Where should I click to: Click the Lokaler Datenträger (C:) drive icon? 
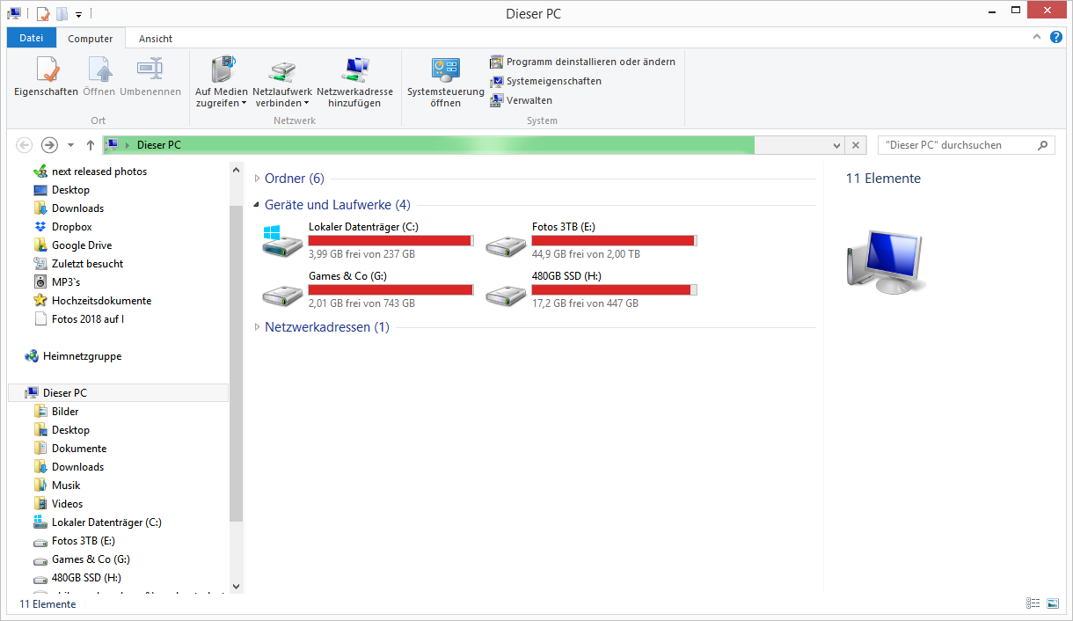tap(282, 240)
